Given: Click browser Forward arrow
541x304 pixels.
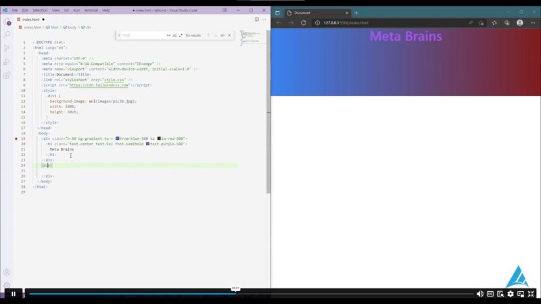Looking at the screenshot, I should click(x=291, y=23).
